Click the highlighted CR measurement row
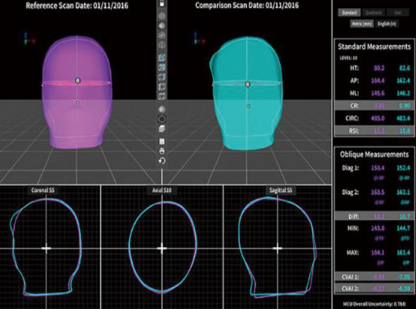416x309 pixels. [374, 105]
